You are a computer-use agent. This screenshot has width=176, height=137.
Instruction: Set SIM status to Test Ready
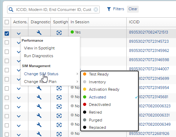pos(99,74)
